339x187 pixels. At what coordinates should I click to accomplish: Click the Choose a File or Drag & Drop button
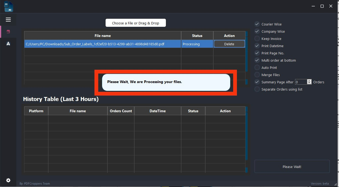(136, 23)
